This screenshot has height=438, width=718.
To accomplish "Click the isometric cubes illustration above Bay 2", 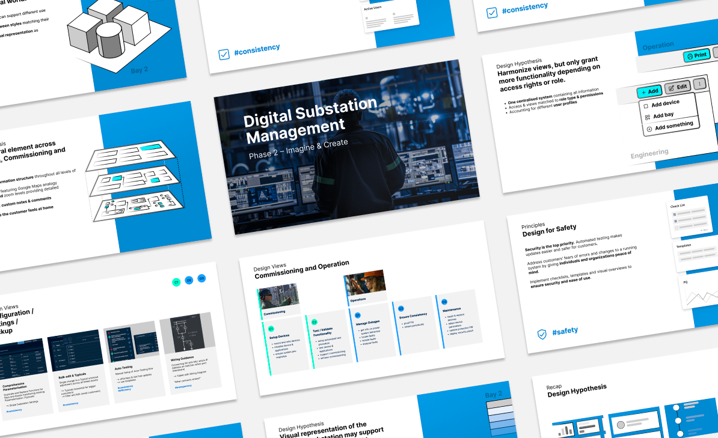I will click(119, 34).
